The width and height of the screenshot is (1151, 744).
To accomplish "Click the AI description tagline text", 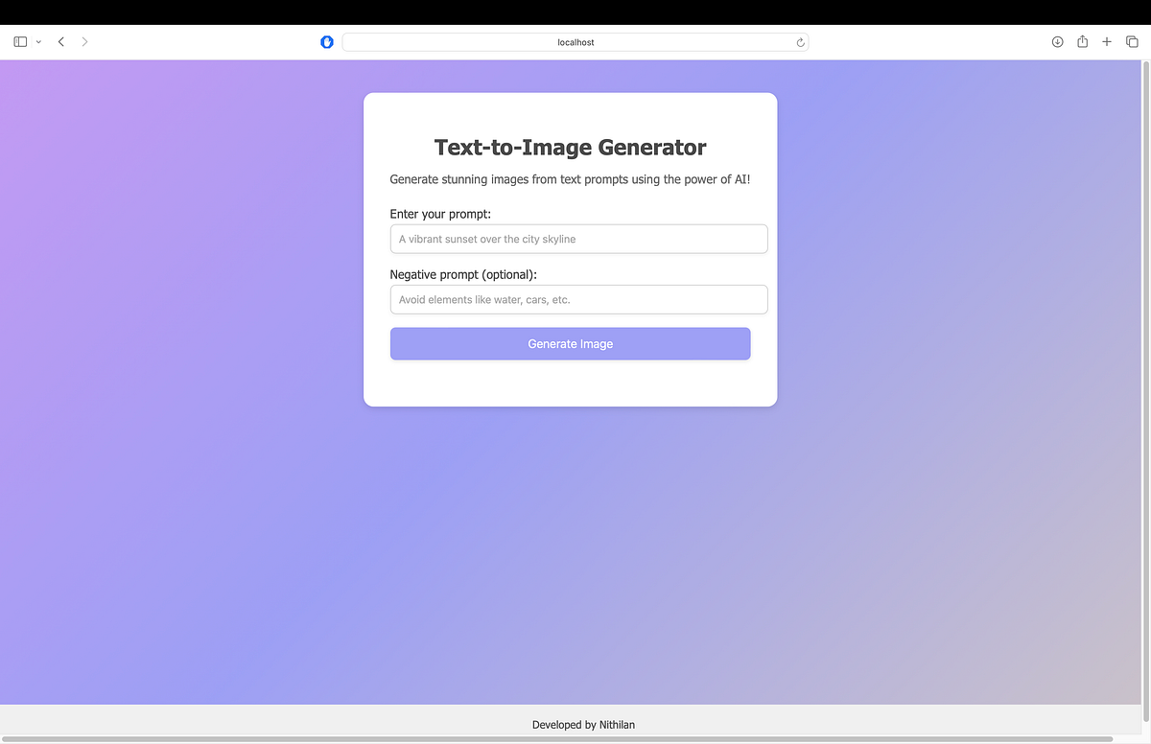I will click(x=570, y=179).
